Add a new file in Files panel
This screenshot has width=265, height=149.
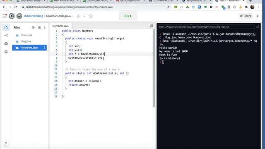pos(33,27)
